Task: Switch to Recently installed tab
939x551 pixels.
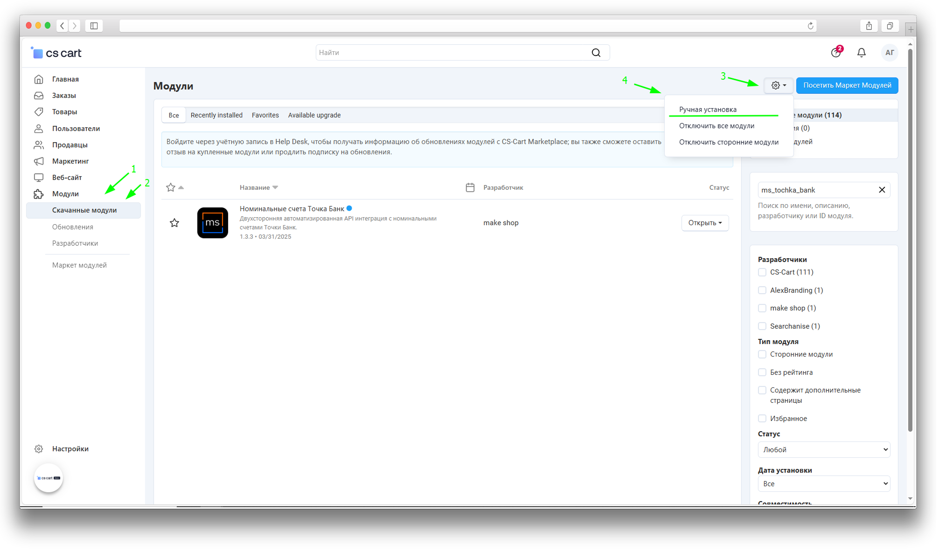Action: [216, 115]
